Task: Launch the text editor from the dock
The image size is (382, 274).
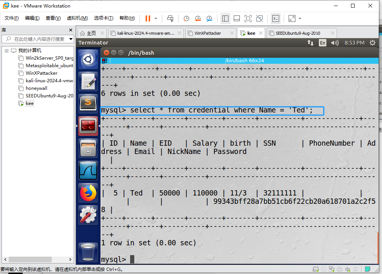Action: [88, 82]
